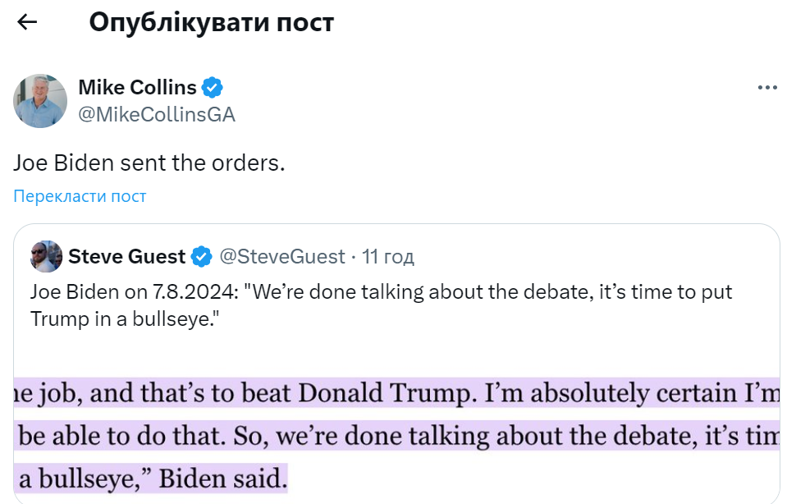787x504 pixels.
Task: Open the @MikeCollinsGA handle link
Action: pos(156,115)
